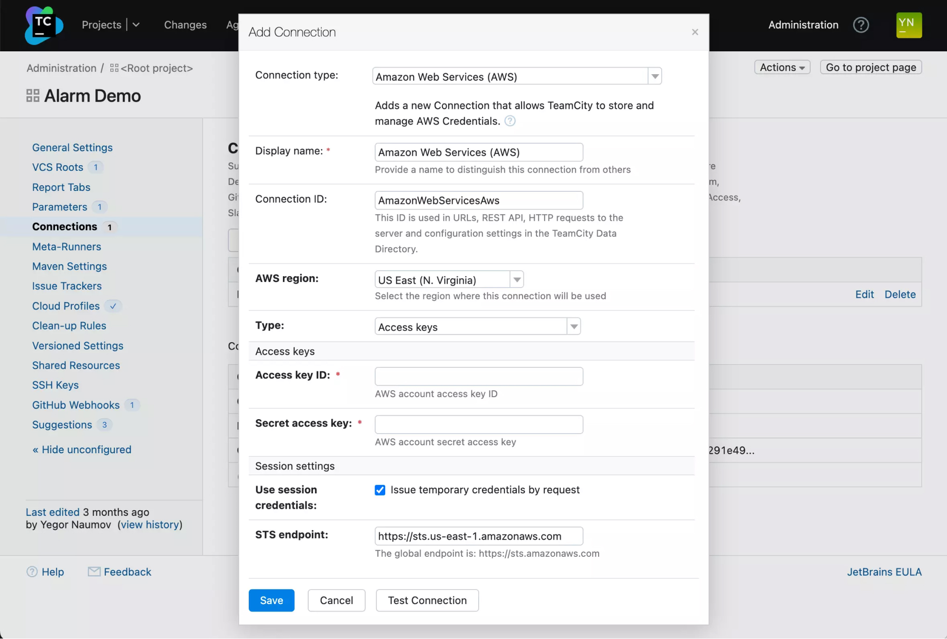The height and width of the screenshot is (639, 947).
Task: Click the TeamCity logo icon
Action: [43, 25]
